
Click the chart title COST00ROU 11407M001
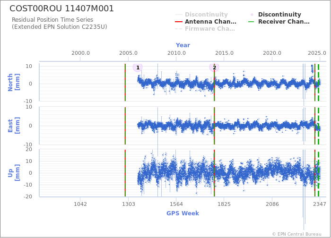pyautogui.click(x=61, y=8)
